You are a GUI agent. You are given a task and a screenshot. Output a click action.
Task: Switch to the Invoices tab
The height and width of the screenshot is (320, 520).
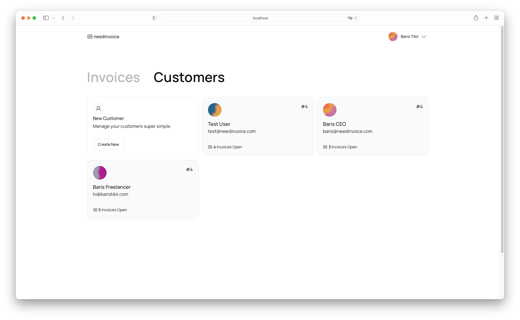113,77
